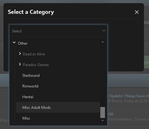The width and height of the screenshot is (149, 129).
Task: Collapse the Other category group
Action: point(14,42)
